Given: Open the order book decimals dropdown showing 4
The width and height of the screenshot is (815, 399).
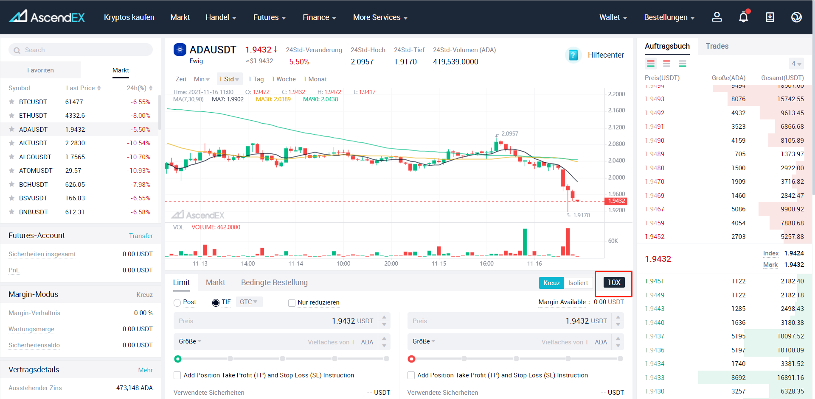Looking at the screenshot, I should [x=796, y=64].
